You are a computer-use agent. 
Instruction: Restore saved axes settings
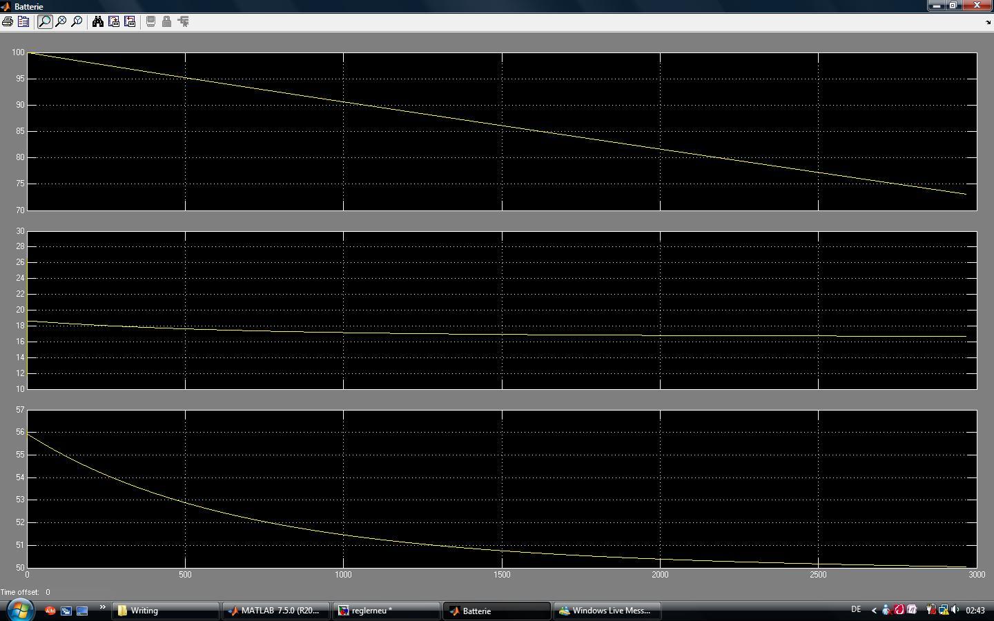tap(130, 22)
